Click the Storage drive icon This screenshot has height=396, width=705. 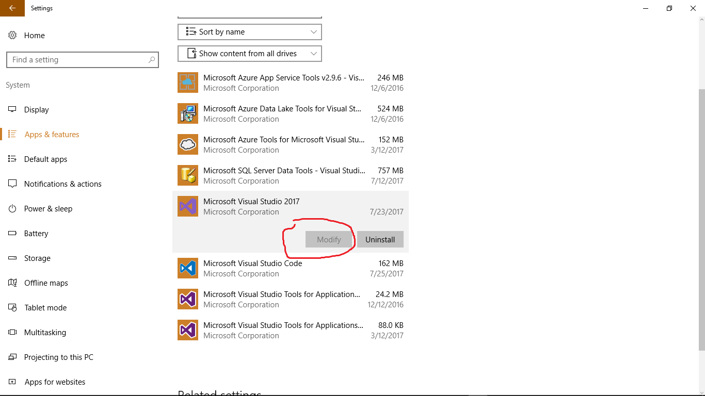(12, 258)
